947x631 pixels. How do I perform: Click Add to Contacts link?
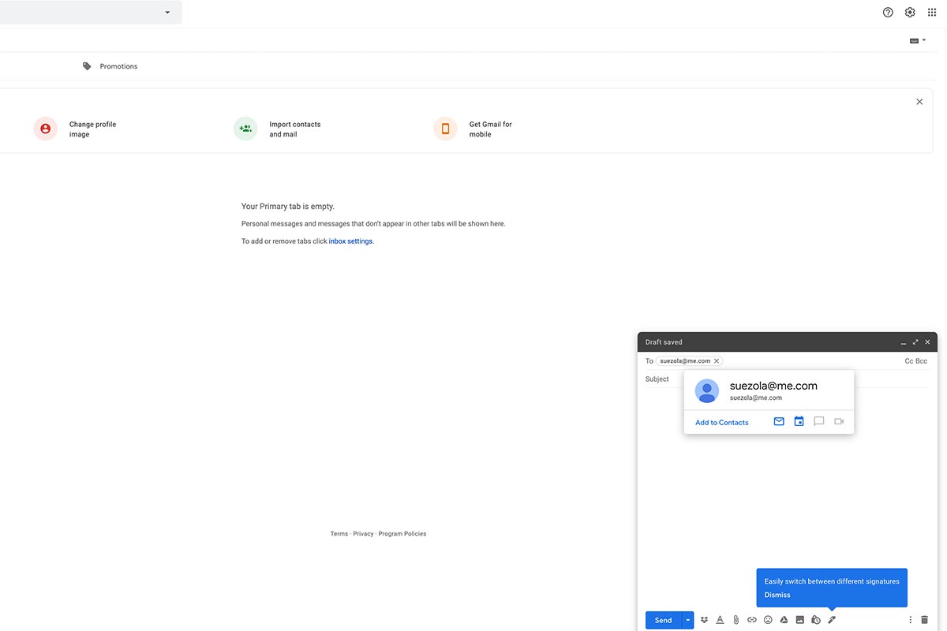[721, 423]
